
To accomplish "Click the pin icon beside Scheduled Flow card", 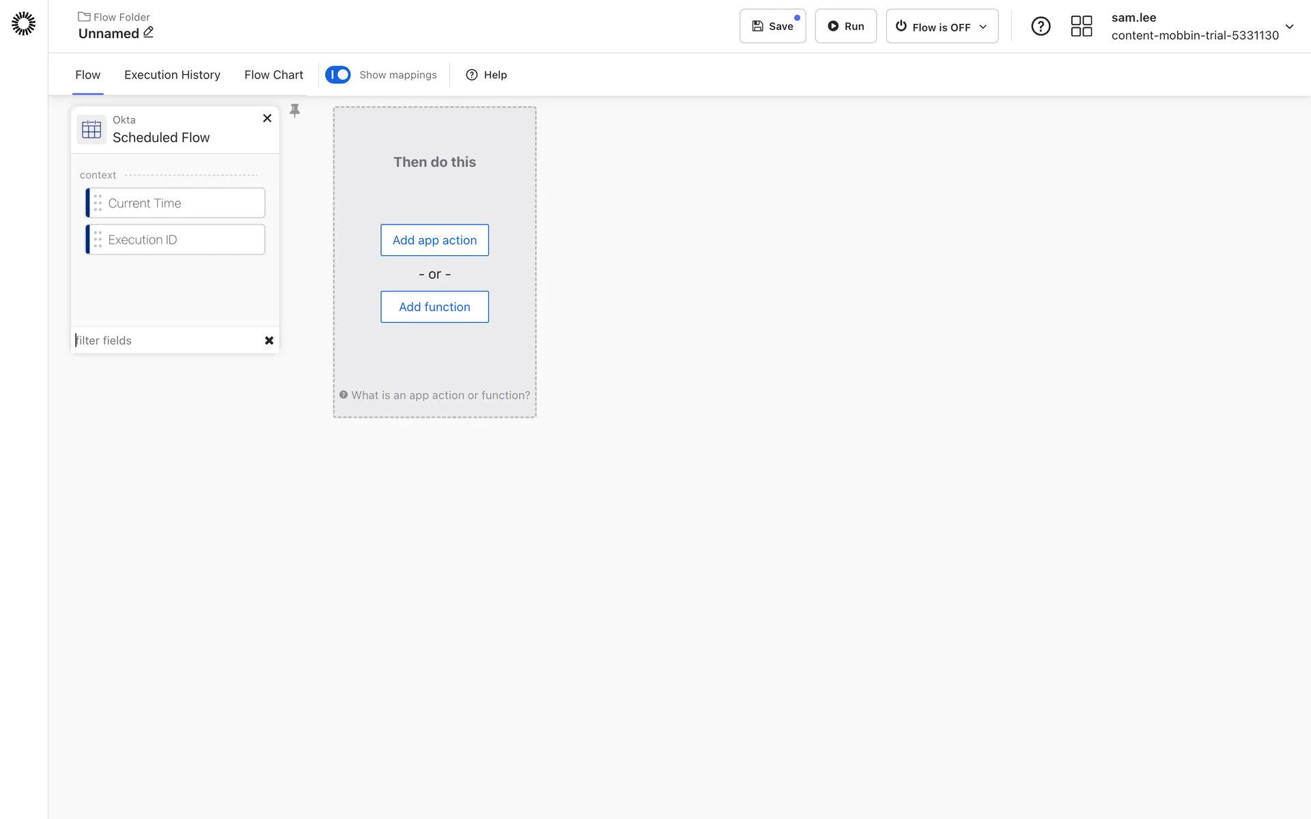I will point(295,111).
